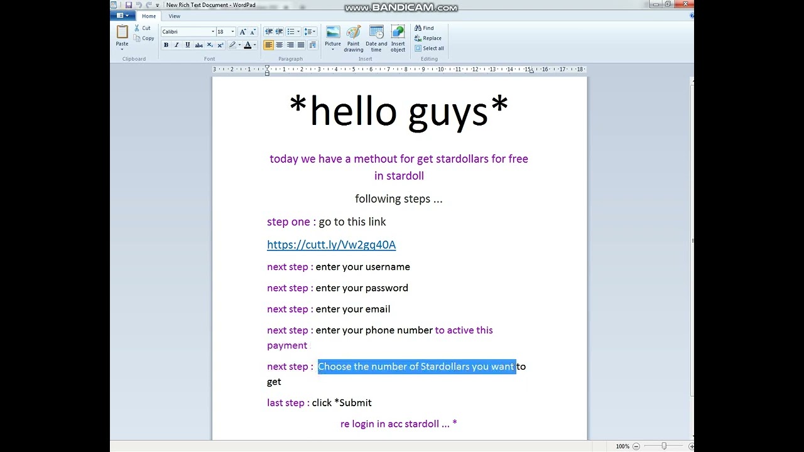Toggle italic formatting

pyautogui.click(x=177, y=45)
